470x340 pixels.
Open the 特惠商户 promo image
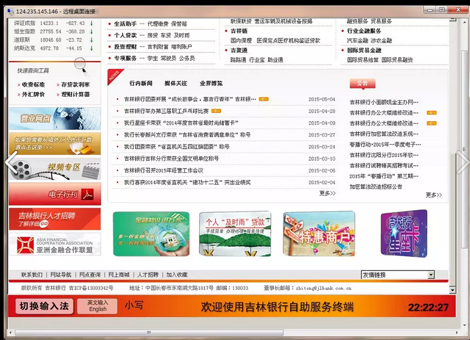[319, 234]
